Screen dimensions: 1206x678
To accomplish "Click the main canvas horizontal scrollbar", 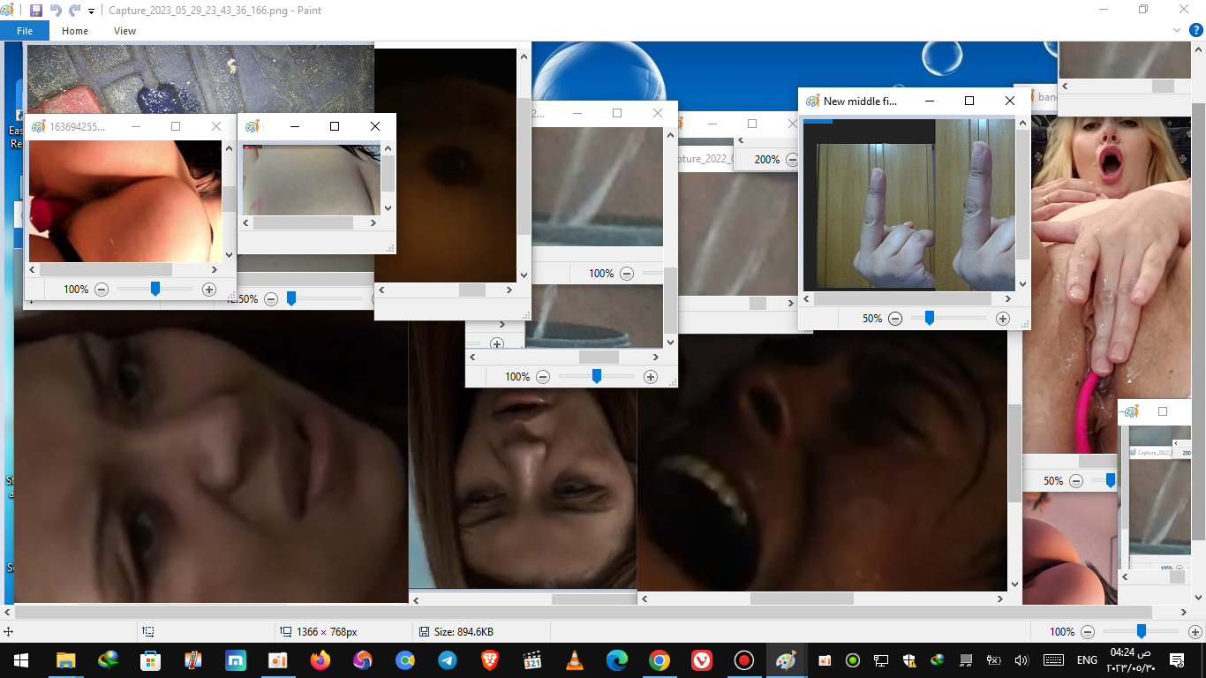I will click(583, 612).
